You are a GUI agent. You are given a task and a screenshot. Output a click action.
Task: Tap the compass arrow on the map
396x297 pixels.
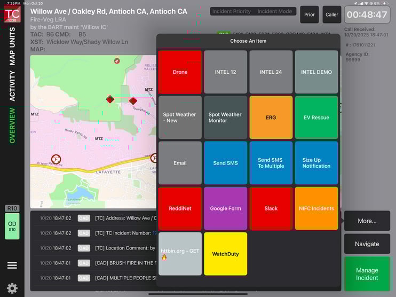[117, 61]
